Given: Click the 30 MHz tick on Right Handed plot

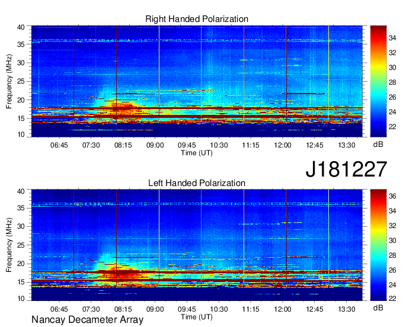Looking at the screenshot, I should coord(21,63).
